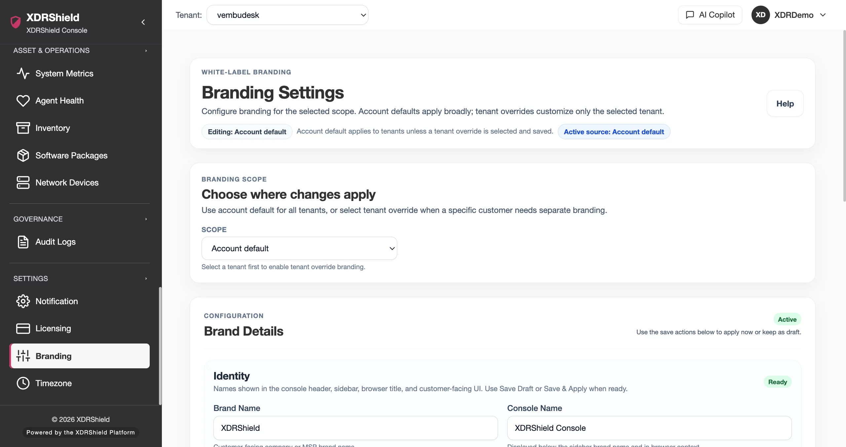Collapse the sidebar with the chevron
Screen dimensions: 846x447
pos(143,22)
